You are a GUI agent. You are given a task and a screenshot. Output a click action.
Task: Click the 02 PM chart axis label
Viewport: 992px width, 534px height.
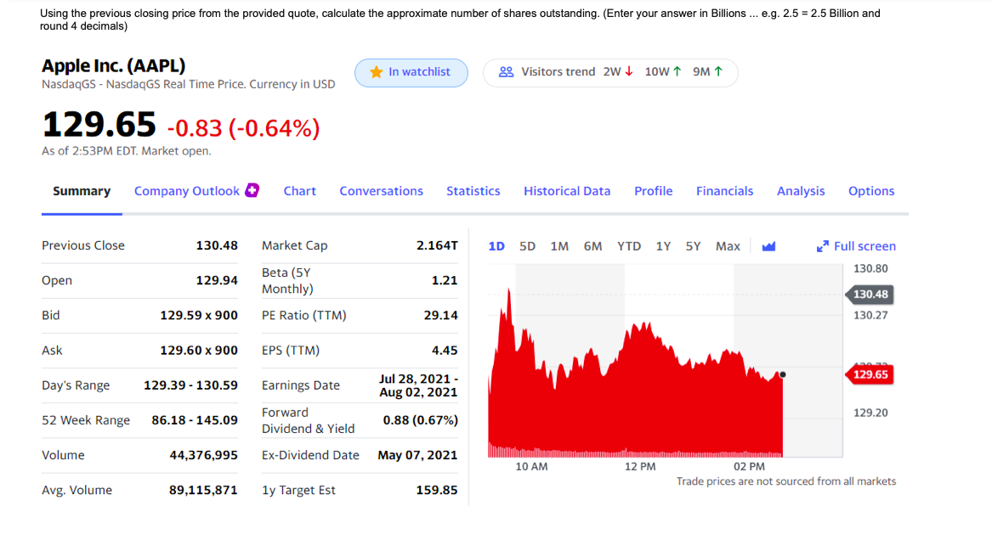tap(749, 466)
